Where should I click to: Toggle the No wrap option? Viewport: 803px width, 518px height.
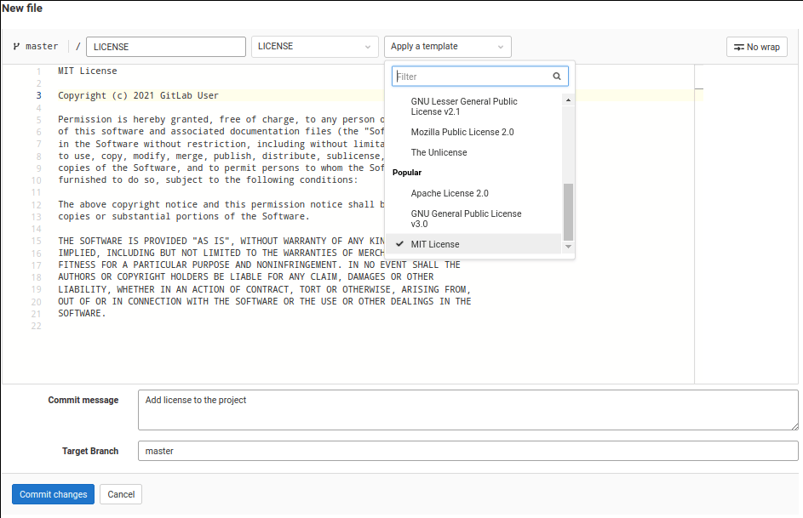756,47
